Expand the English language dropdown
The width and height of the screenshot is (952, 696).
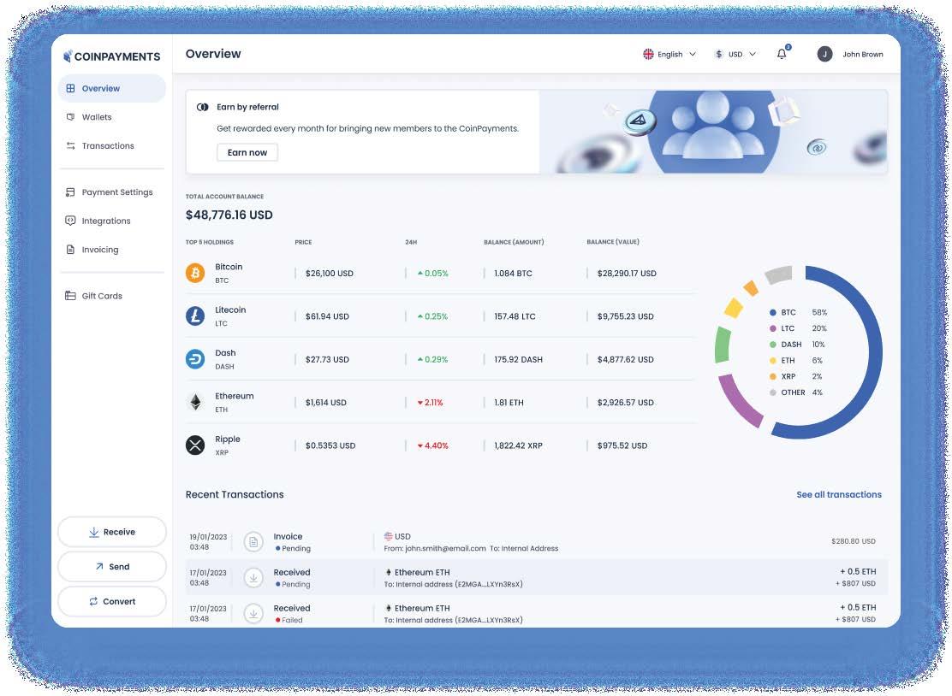[669, 55]
